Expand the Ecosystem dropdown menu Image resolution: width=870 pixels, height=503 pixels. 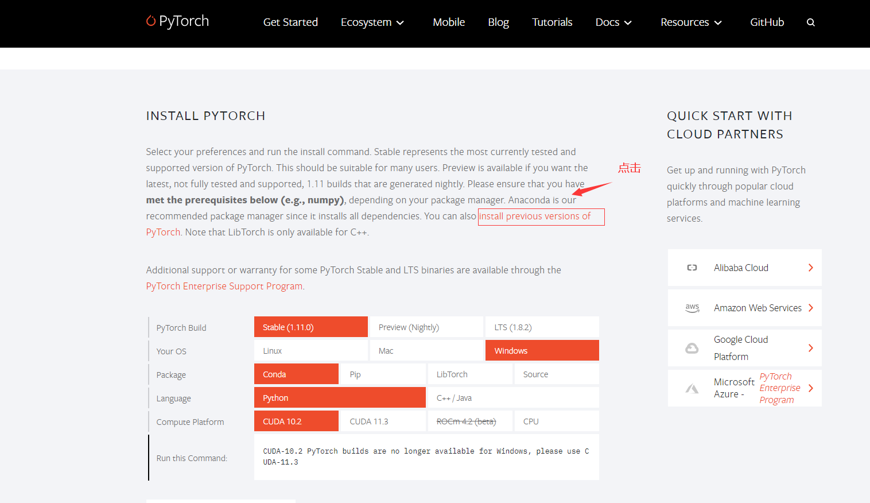372,22
